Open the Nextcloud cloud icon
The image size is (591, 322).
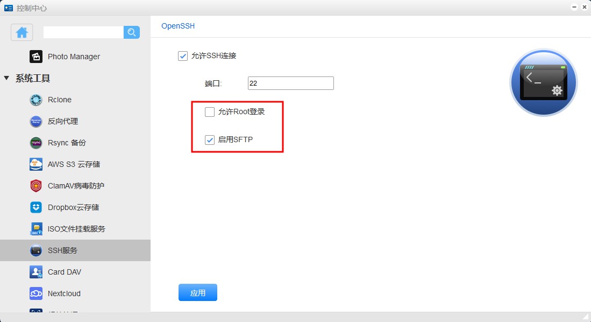coord(36,293)
